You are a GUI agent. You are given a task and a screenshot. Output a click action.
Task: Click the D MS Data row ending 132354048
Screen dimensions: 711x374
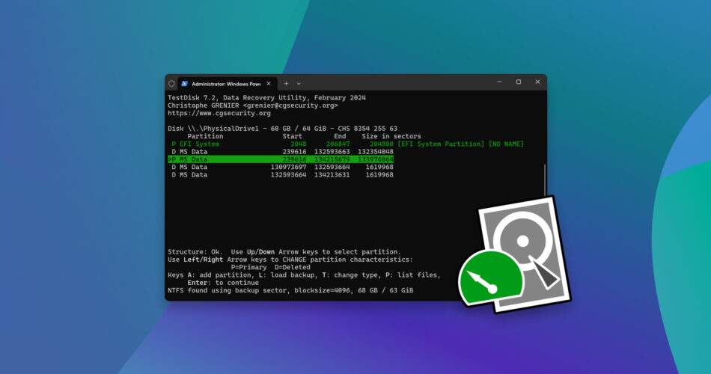pos(281,152)
